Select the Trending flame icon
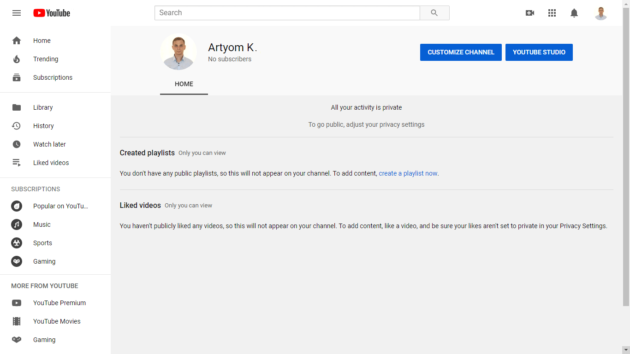 17,59
